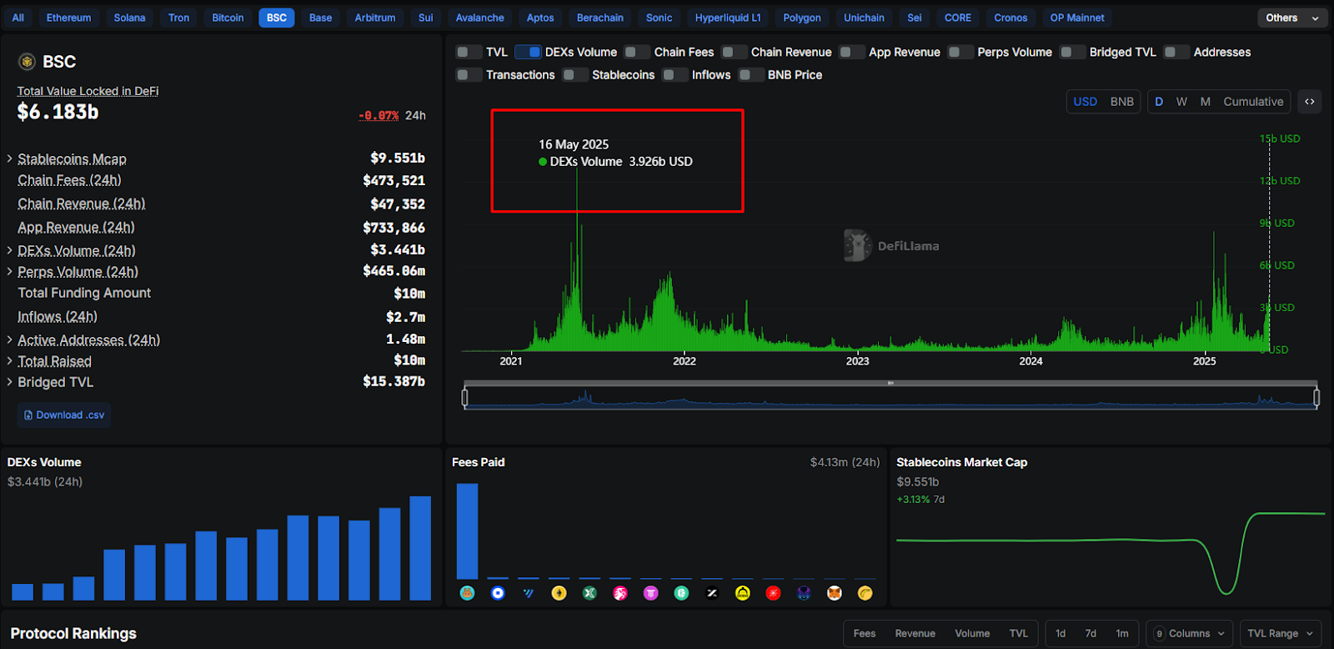Switch chart denomination to BNB
The image size is (1334, 649).
click(1121, 102)
